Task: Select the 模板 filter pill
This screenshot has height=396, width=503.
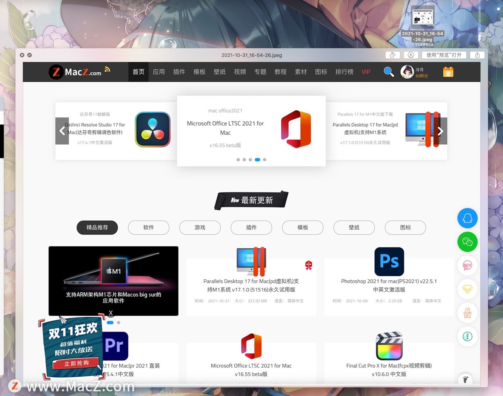Action: [x=303, y=227]
